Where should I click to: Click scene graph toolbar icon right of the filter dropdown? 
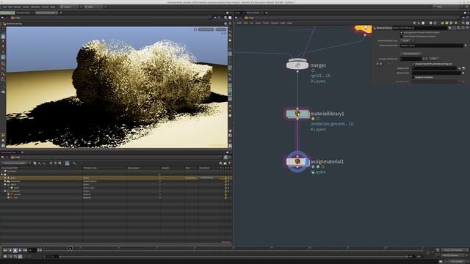pyautogui.click(x=35, y=163)
